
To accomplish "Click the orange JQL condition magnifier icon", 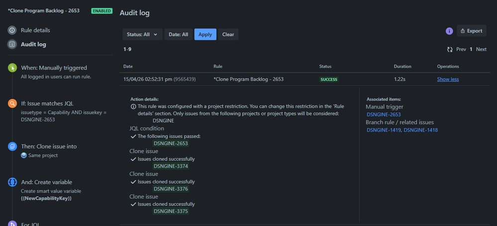I will (x=12, y=104).
